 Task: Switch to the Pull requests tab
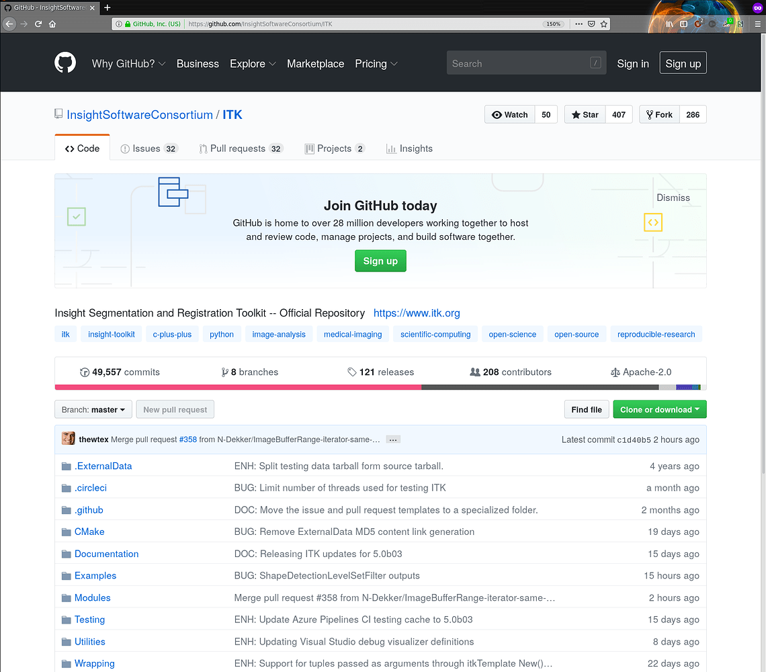coord(241,149)
